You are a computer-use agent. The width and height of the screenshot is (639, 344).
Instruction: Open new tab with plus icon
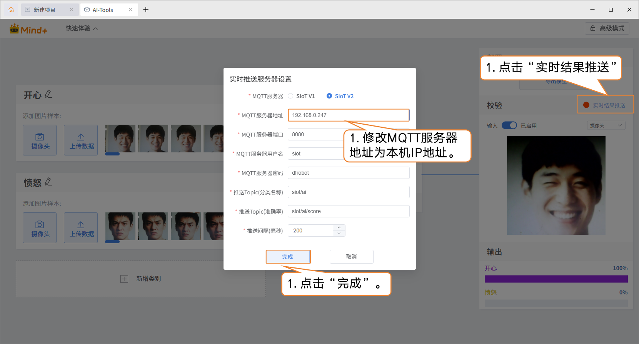click(146, 10)
